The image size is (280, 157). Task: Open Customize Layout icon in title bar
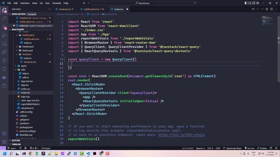pos(258,3)
